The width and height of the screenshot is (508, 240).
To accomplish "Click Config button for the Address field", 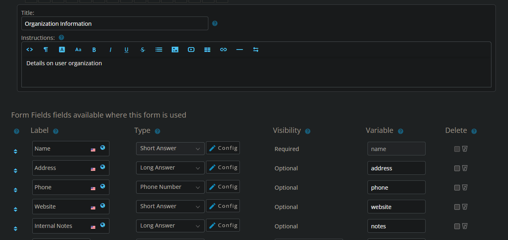I will point(223,168).
